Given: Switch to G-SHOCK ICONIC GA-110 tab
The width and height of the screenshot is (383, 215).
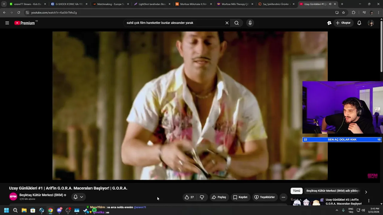Looking at the screenshot, I should click(x=69, y=4).
